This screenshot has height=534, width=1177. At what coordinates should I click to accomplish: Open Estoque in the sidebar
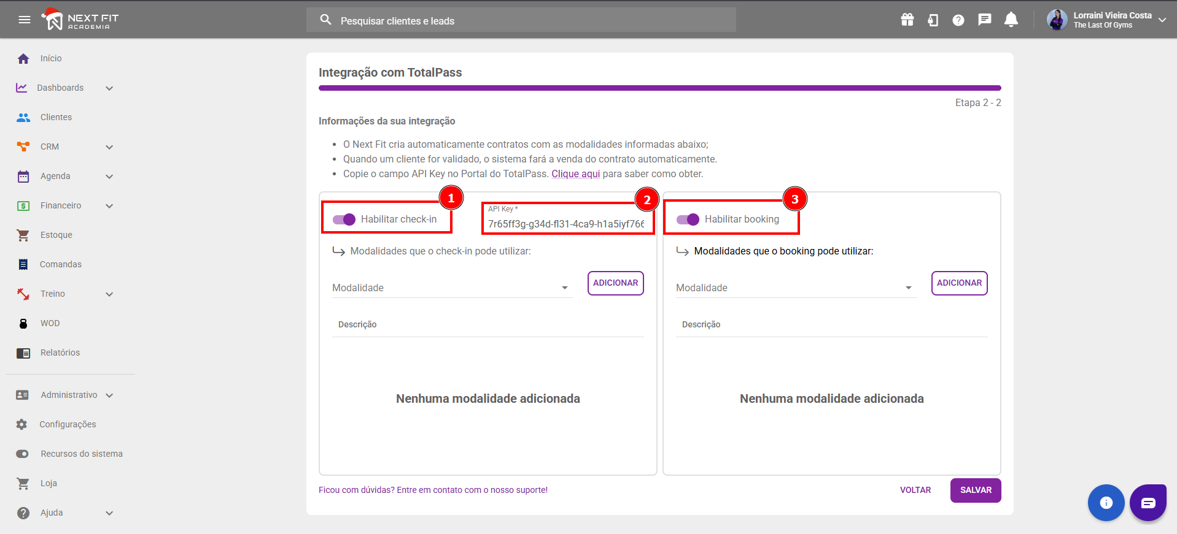[x=56, y=235]
